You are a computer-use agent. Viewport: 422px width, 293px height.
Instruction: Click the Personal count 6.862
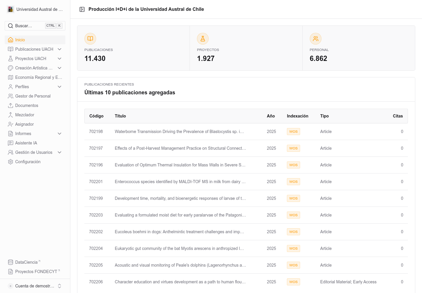pos(318,59)
